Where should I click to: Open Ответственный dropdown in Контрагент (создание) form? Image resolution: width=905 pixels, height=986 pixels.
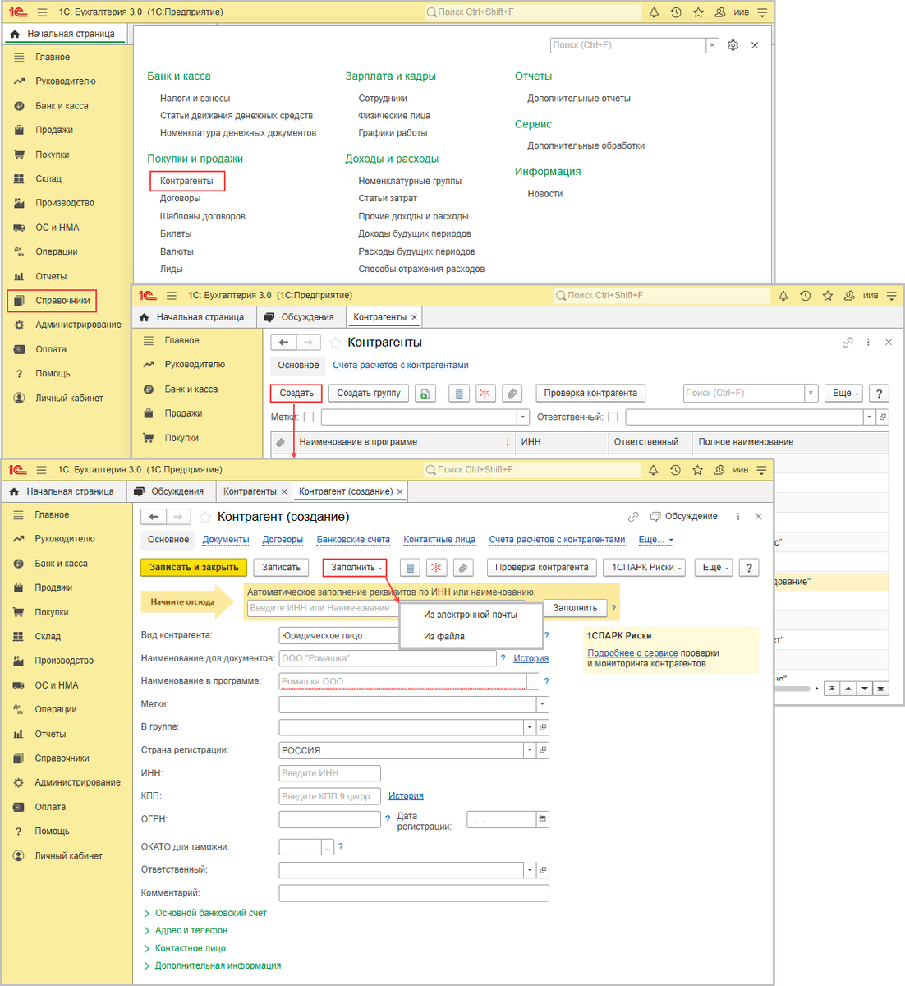click(x=530, y=870)
